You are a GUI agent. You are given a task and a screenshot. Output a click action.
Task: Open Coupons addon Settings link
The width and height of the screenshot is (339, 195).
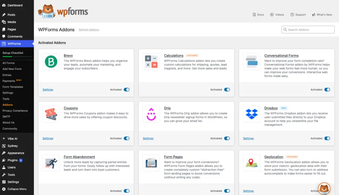click(x=48, y=138)
